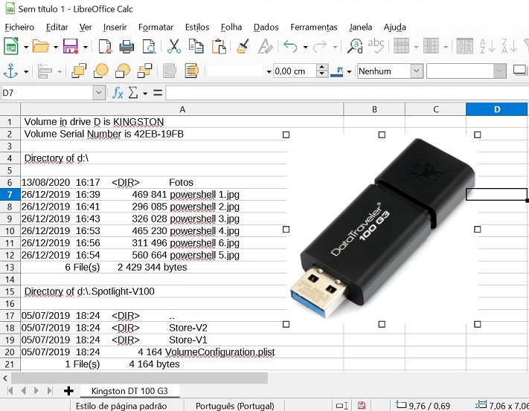Click the Export as PDF icon
This screenshot has height=411, width=529.
coord(105,47)
